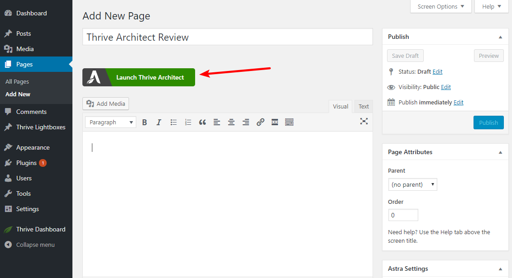Click the page title input field

click(228, 37)
